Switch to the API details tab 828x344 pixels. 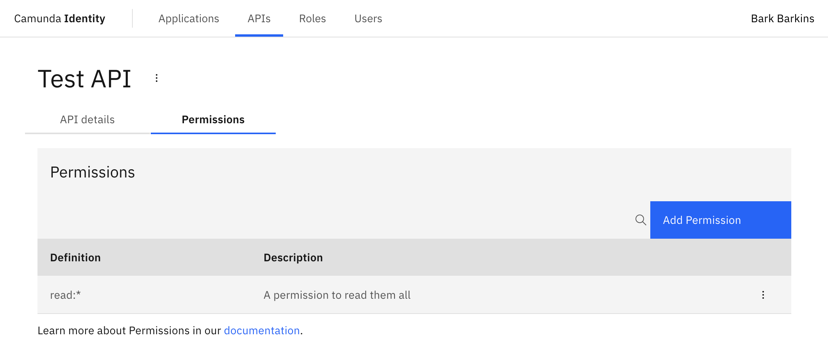[87, 120]
